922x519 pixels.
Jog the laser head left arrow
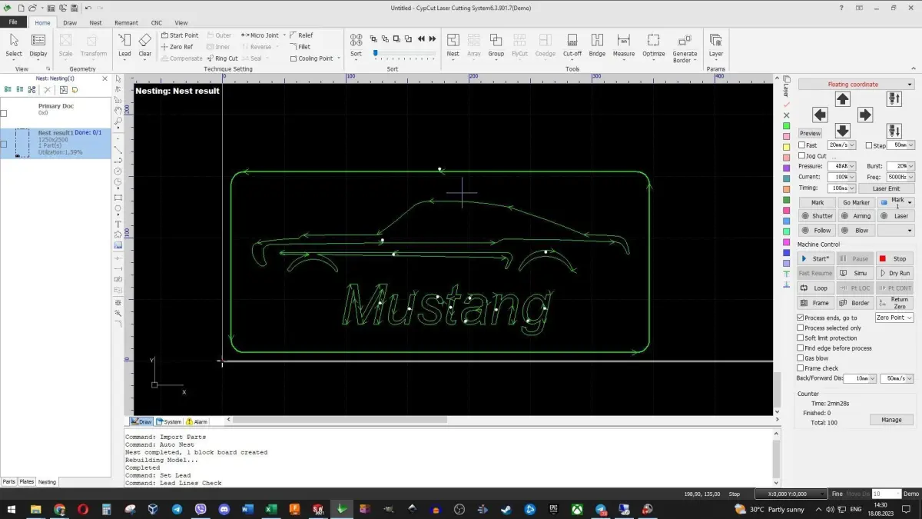click(820, 115)
